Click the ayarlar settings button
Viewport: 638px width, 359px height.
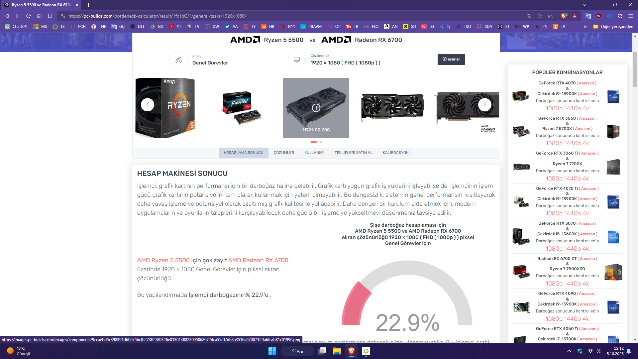point(451,59)
